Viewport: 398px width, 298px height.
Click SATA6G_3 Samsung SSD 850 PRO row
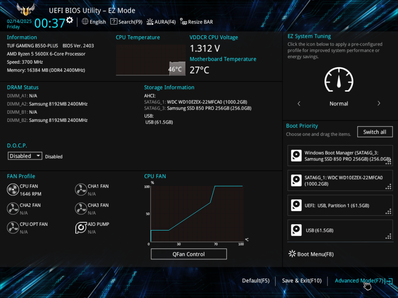click(198, 108)
